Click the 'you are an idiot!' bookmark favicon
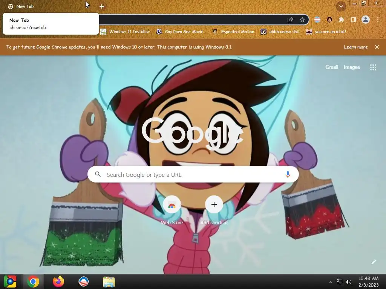Viewport: 386px width, 289px height. click(x=309, y=32)
